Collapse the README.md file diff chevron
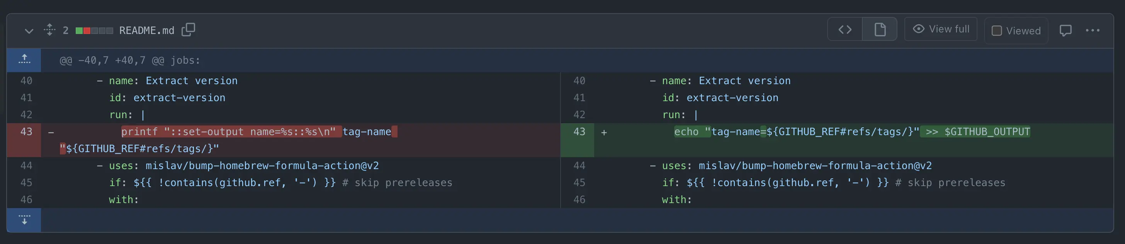The image size is (1125, 244). click(29, 30)
